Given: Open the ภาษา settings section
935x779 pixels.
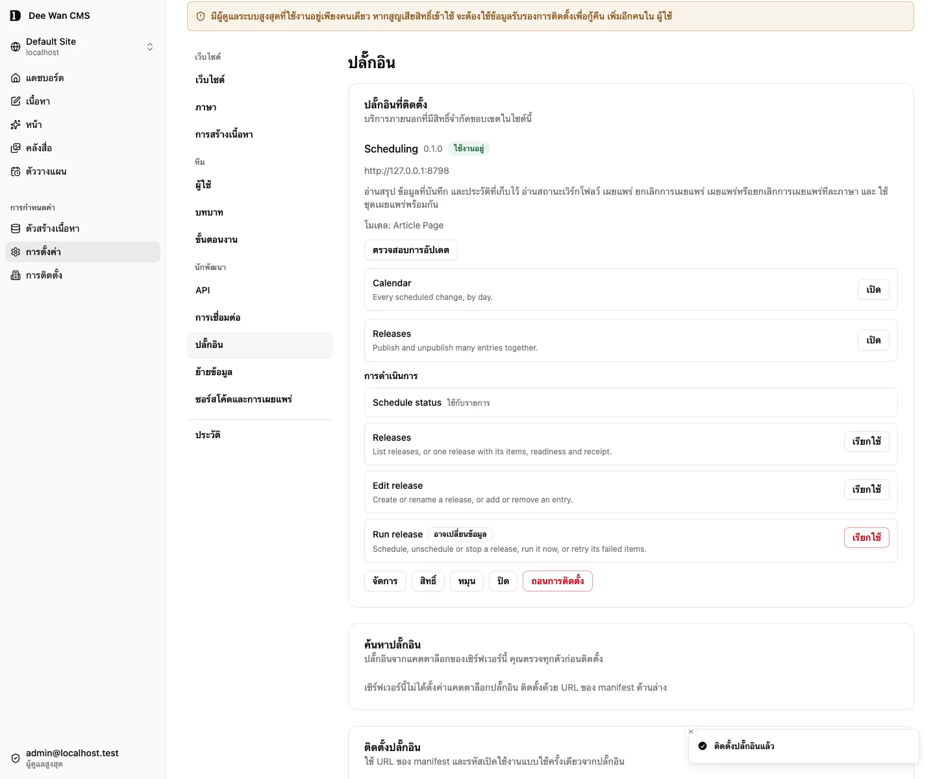Looking at the screenshot, I should tap(259, 107).
